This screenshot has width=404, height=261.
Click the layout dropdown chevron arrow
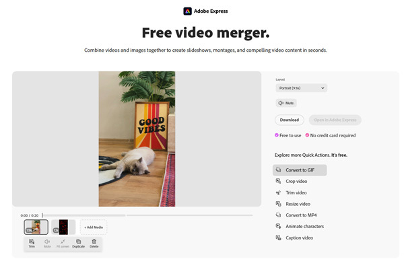click(323, 88)
